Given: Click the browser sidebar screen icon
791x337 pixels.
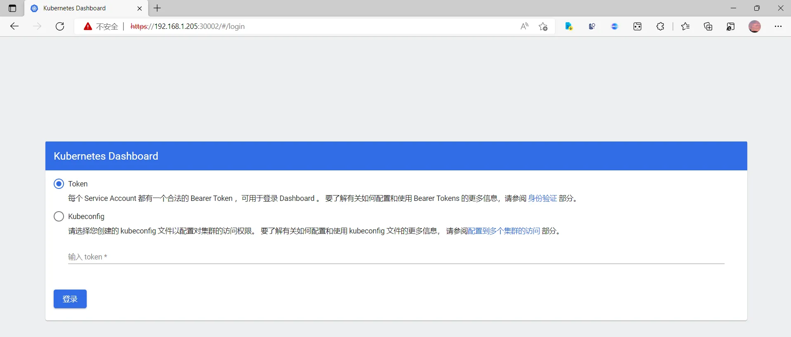Looking at the screenshot, I should [x=731, y=26].
